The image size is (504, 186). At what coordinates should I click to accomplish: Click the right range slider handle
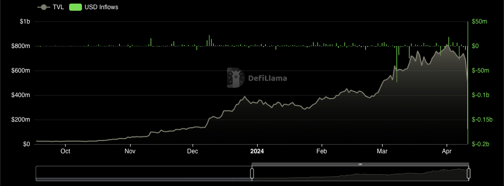(469, 173)
